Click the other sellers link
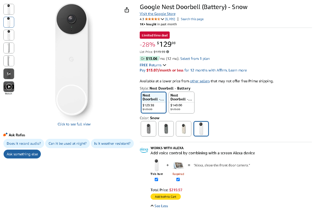Viewport: 313px width, 209px height. [200, 81]
